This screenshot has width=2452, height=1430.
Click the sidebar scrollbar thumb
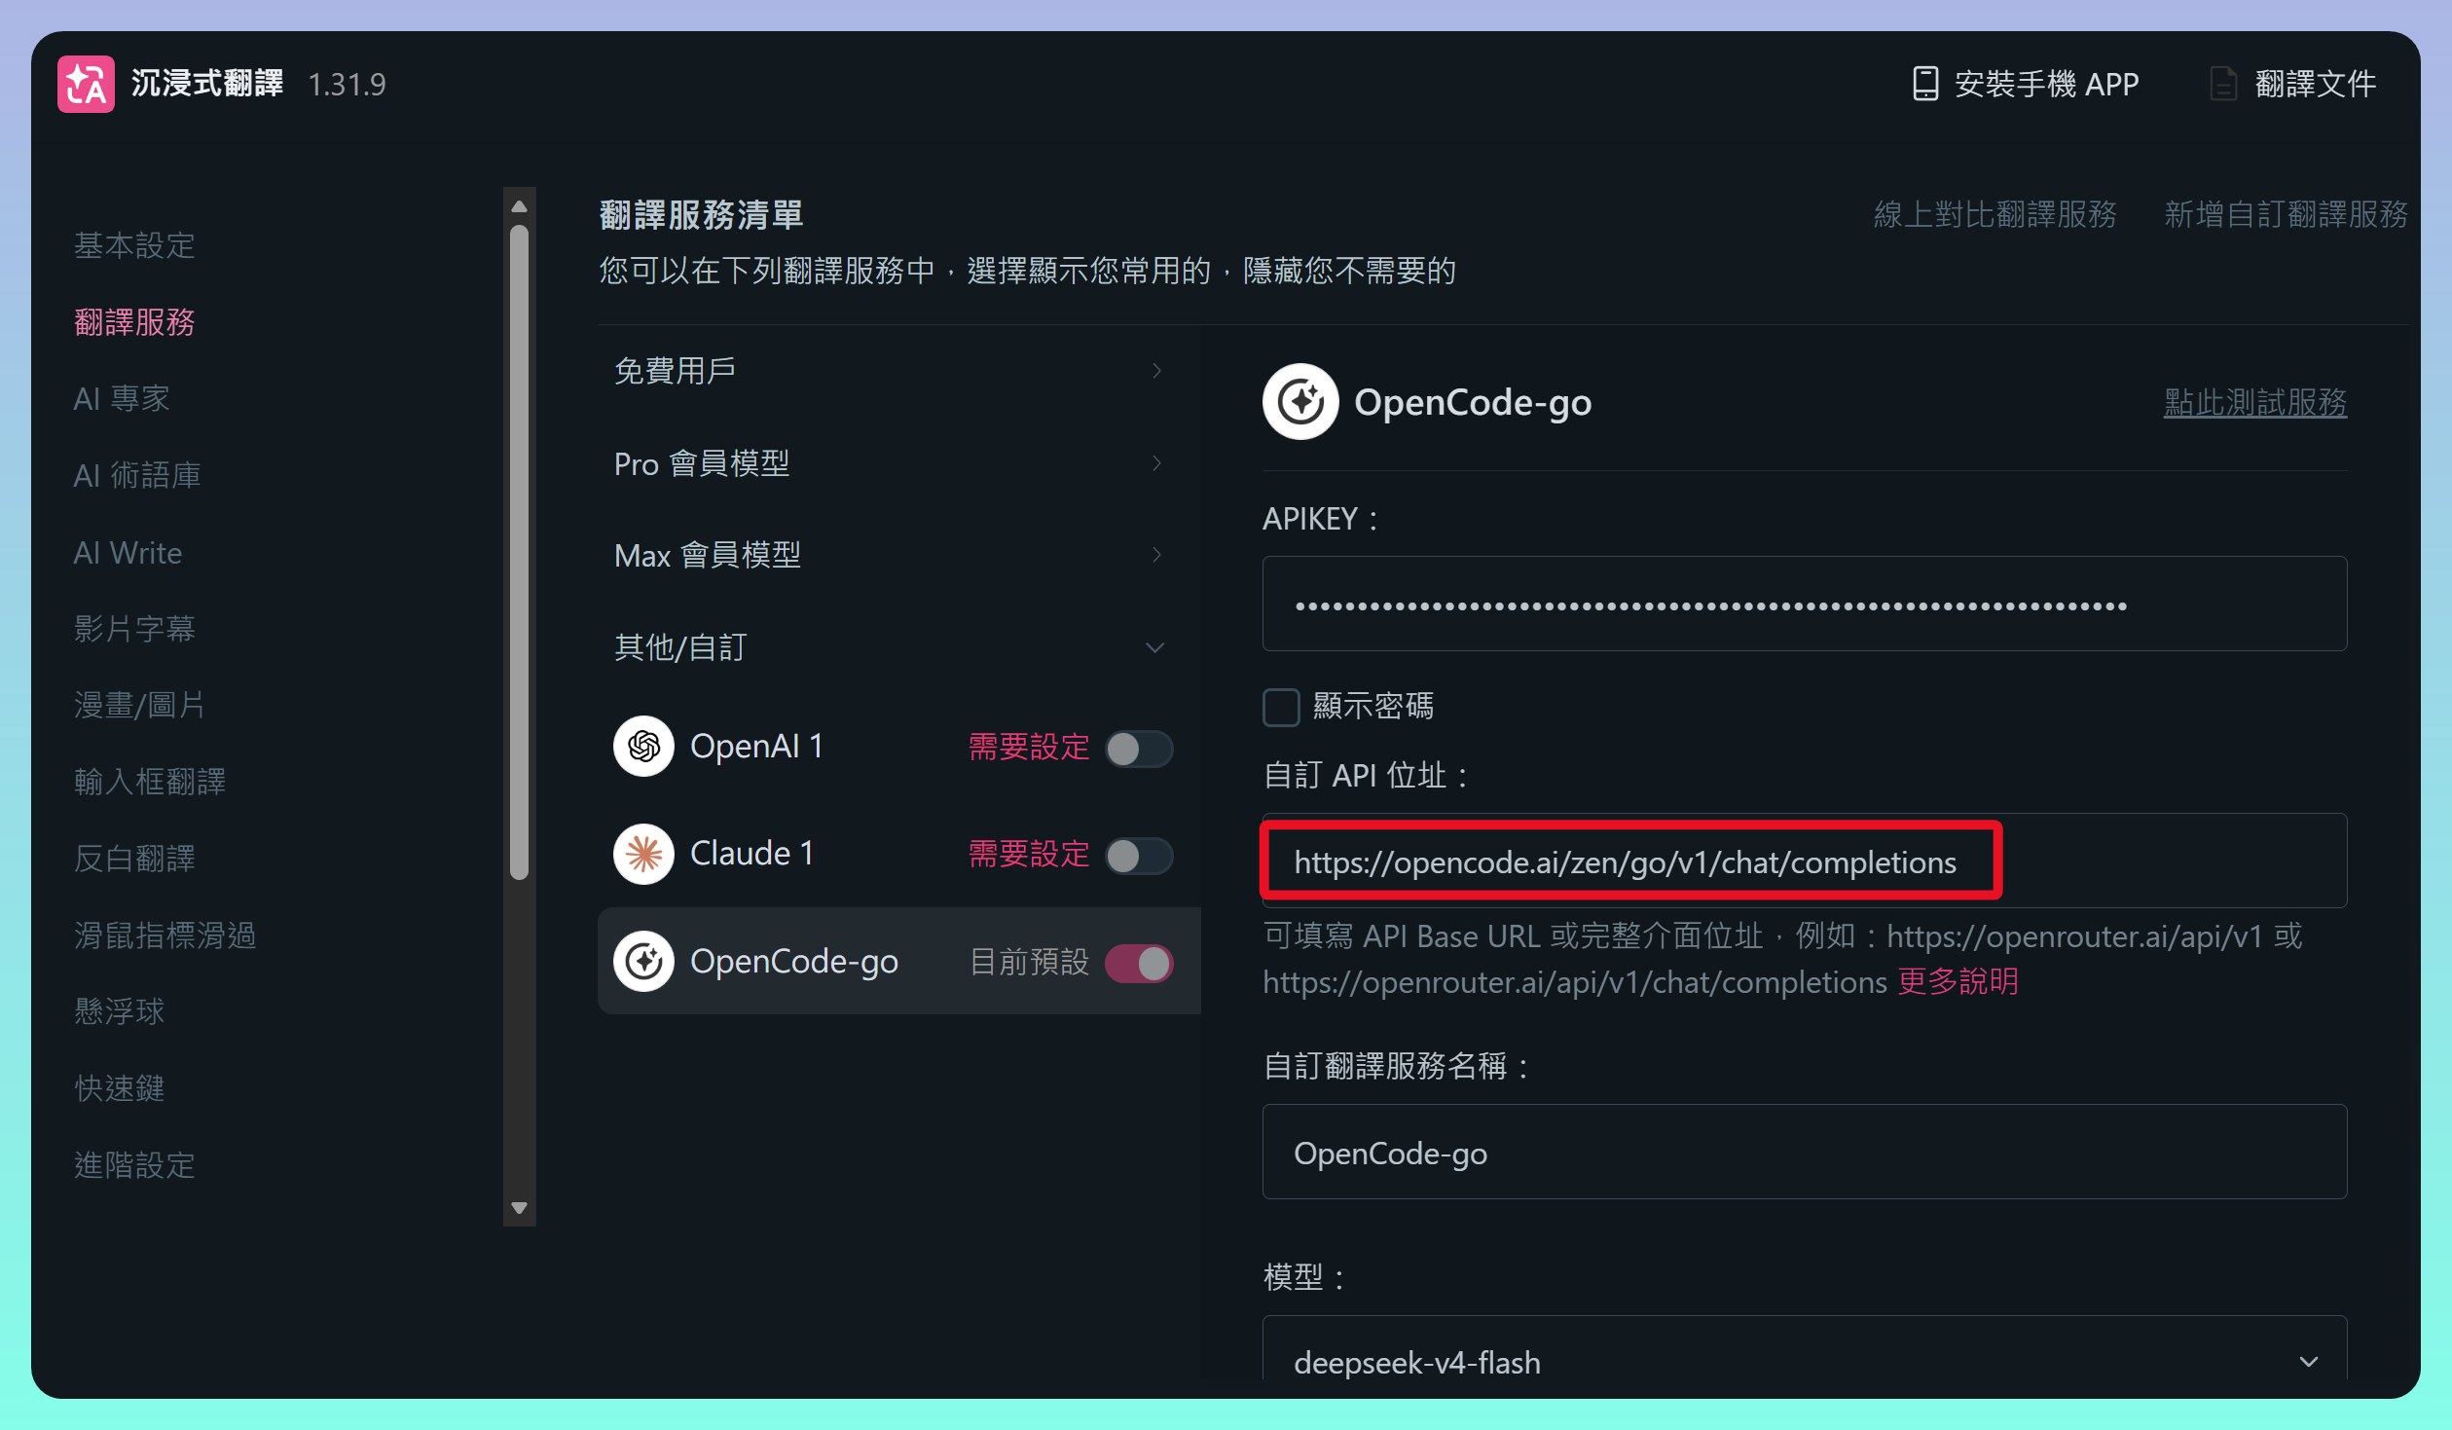(x=519, y=552)
